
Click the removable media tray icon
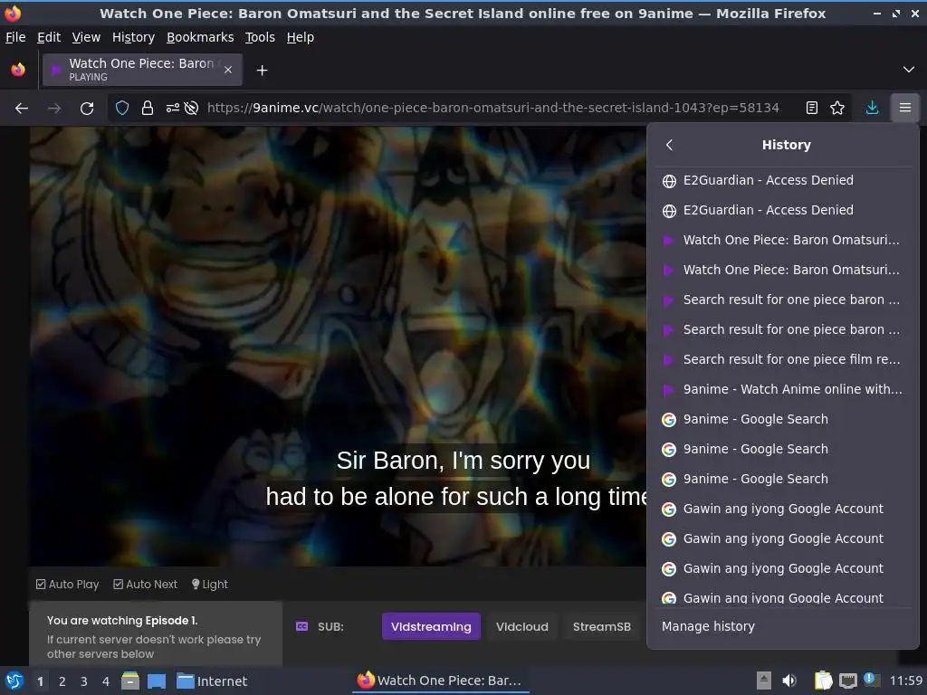(x=764, y=681)
